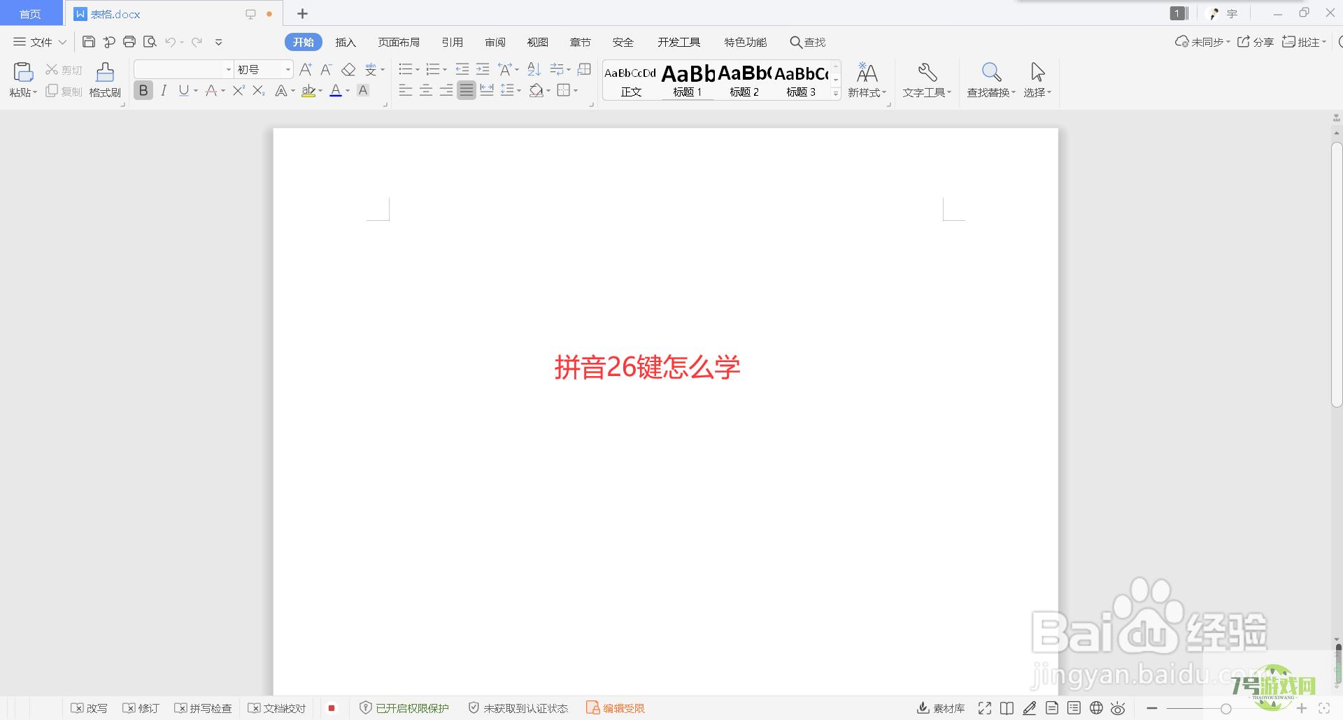The height and width of the screenshot is (720, 1343).
Task: Apply distributed alignment
Action: (487, 90)
